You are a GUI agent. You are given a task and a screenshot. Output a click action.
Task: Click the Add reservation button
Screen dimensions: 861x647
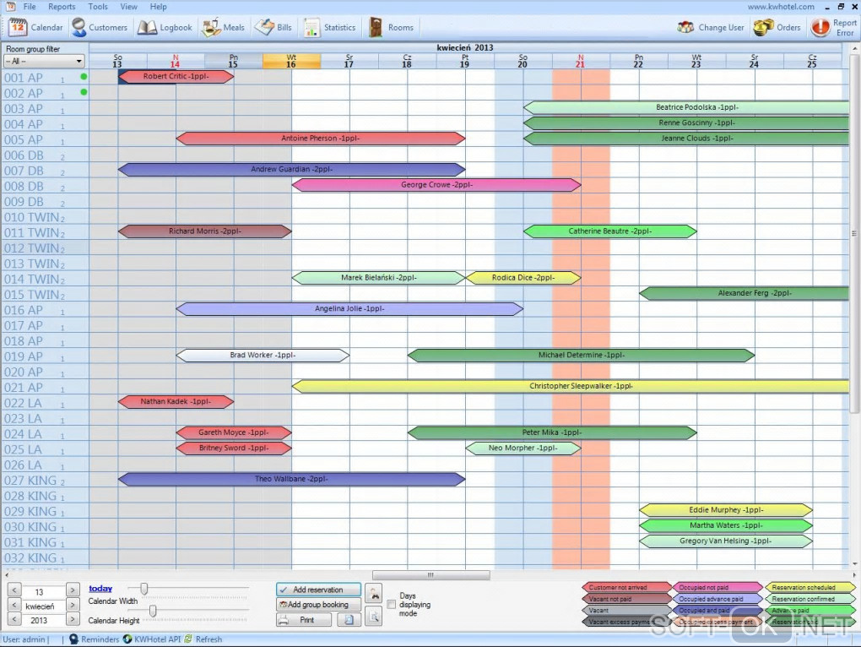pyautogui.click(x=318, y=590)
